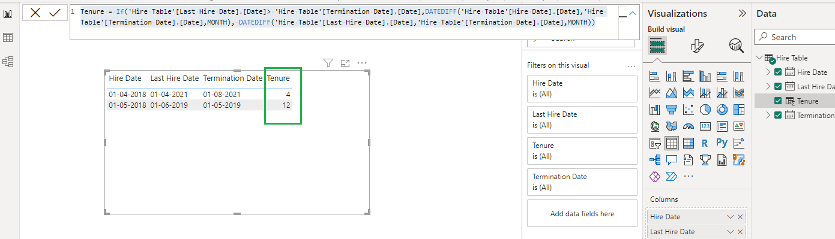Viewport: 835px width, 239px height.
Task: Choose the Matrix visual
Action: click(689, 143)
